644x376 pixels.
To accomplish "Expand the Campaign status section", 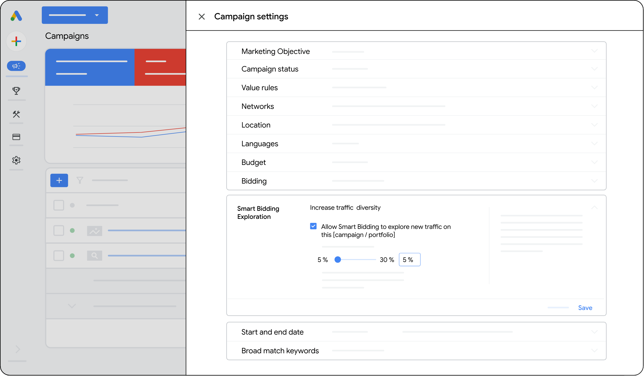I will (416, 69).
